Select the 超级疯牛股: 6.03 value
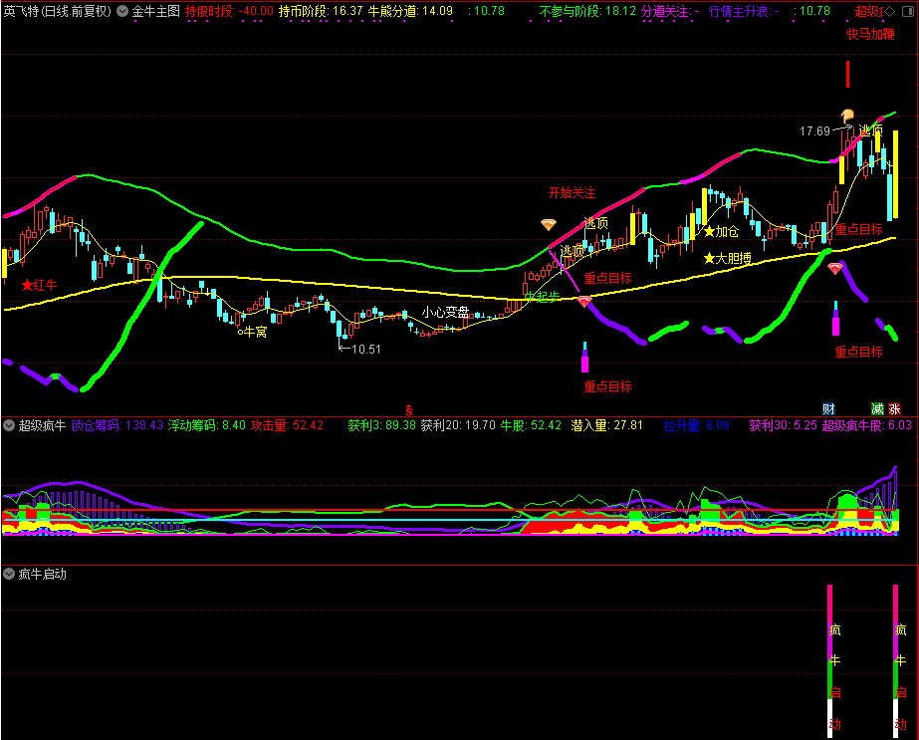Viewport: 919px width, 740px height. (867, 425)
